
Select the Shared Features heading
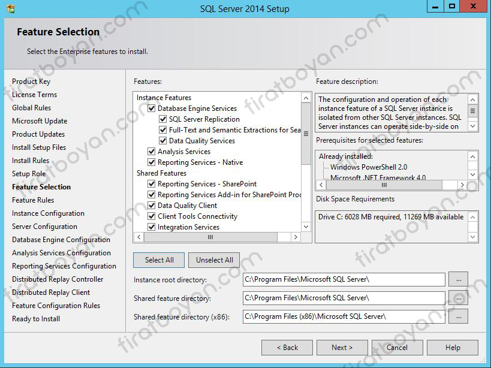point(161,173)
